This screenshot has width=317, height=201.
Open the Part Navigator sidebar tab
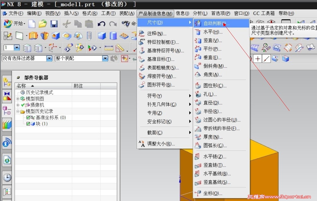point(7,110)
